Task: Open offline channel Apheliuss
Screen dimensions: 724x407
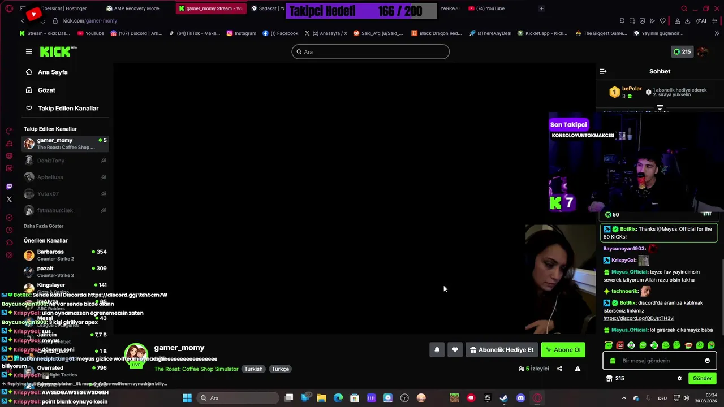Action: tap(65, 177)
